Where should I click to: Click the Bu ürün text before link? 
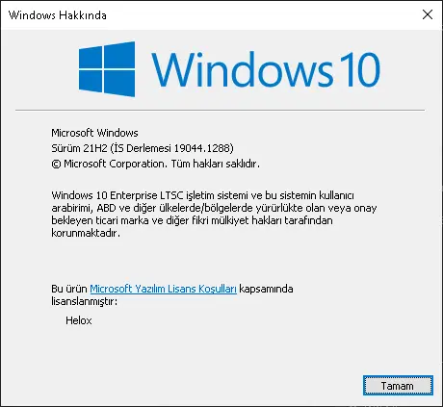[69, 289]
